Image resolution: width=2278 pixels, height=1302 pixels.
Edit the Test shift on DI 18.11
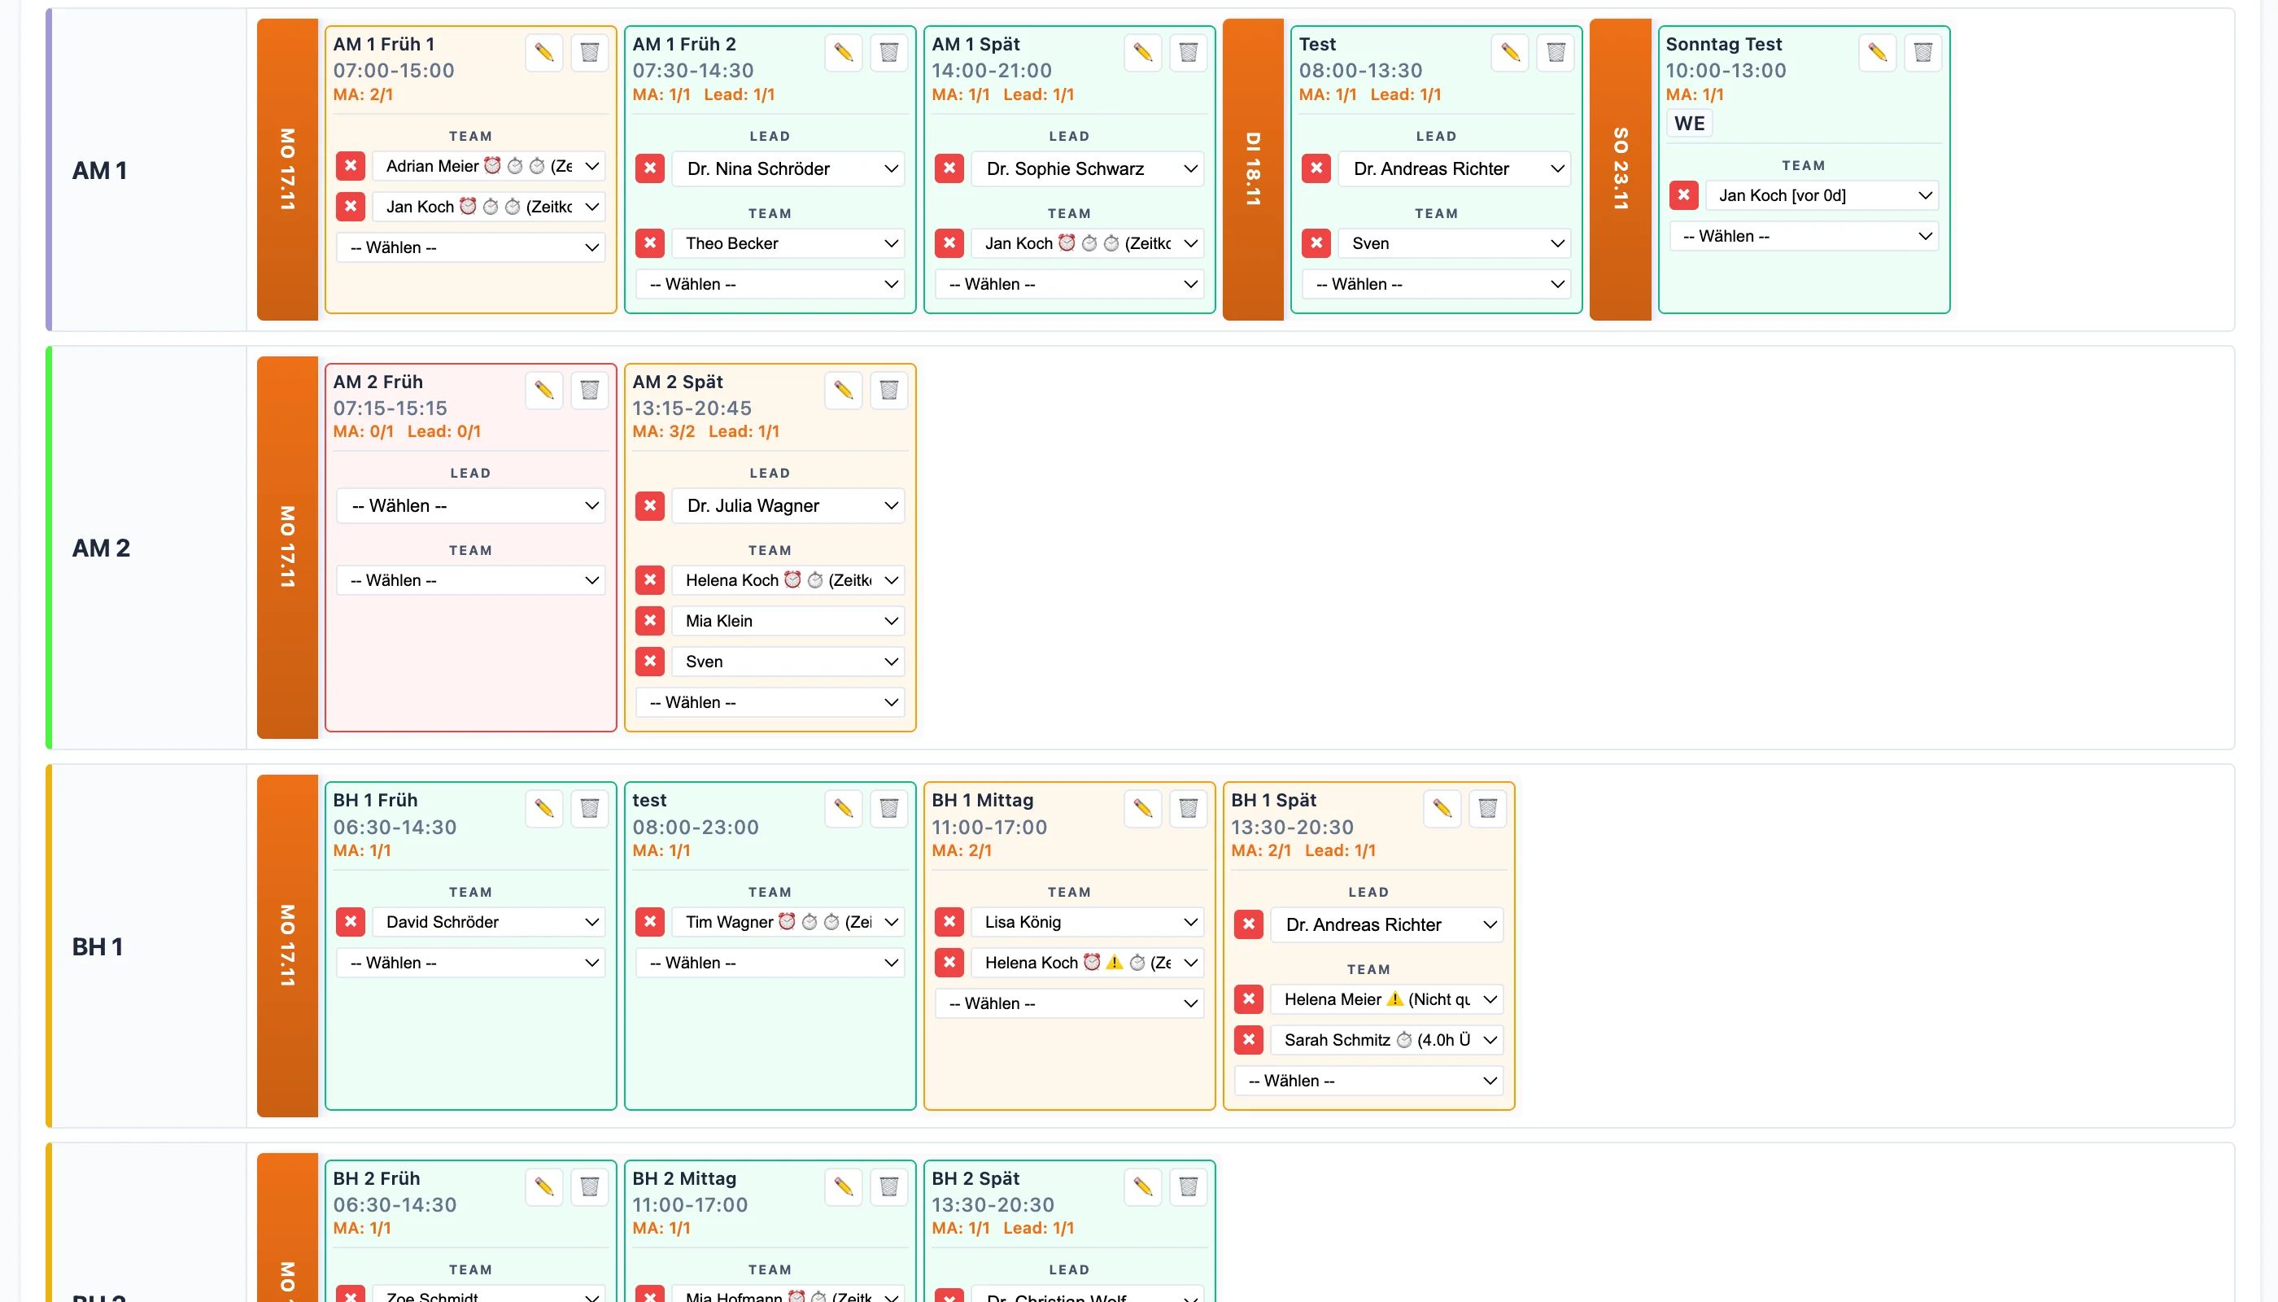click(x=1510, y=52)
